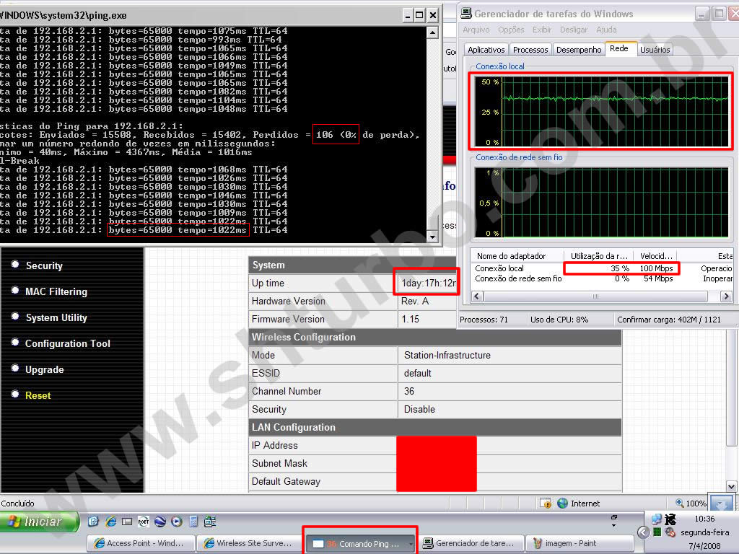
Task: Click the first quick launch icon
Action: click(x=93, y=522)
